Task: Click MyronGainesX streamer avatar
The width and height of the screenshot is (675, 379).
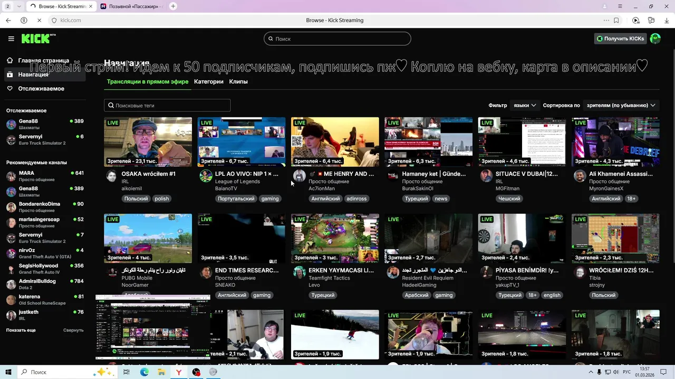Action: 580,176
